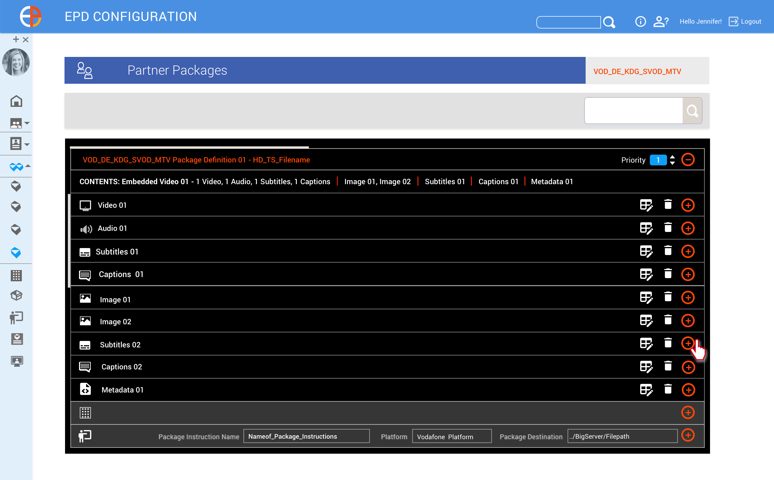Viewport: 774px width, 480px height.
Task: Open the Home icon in sidebar
Action: [x=16, y=101]
